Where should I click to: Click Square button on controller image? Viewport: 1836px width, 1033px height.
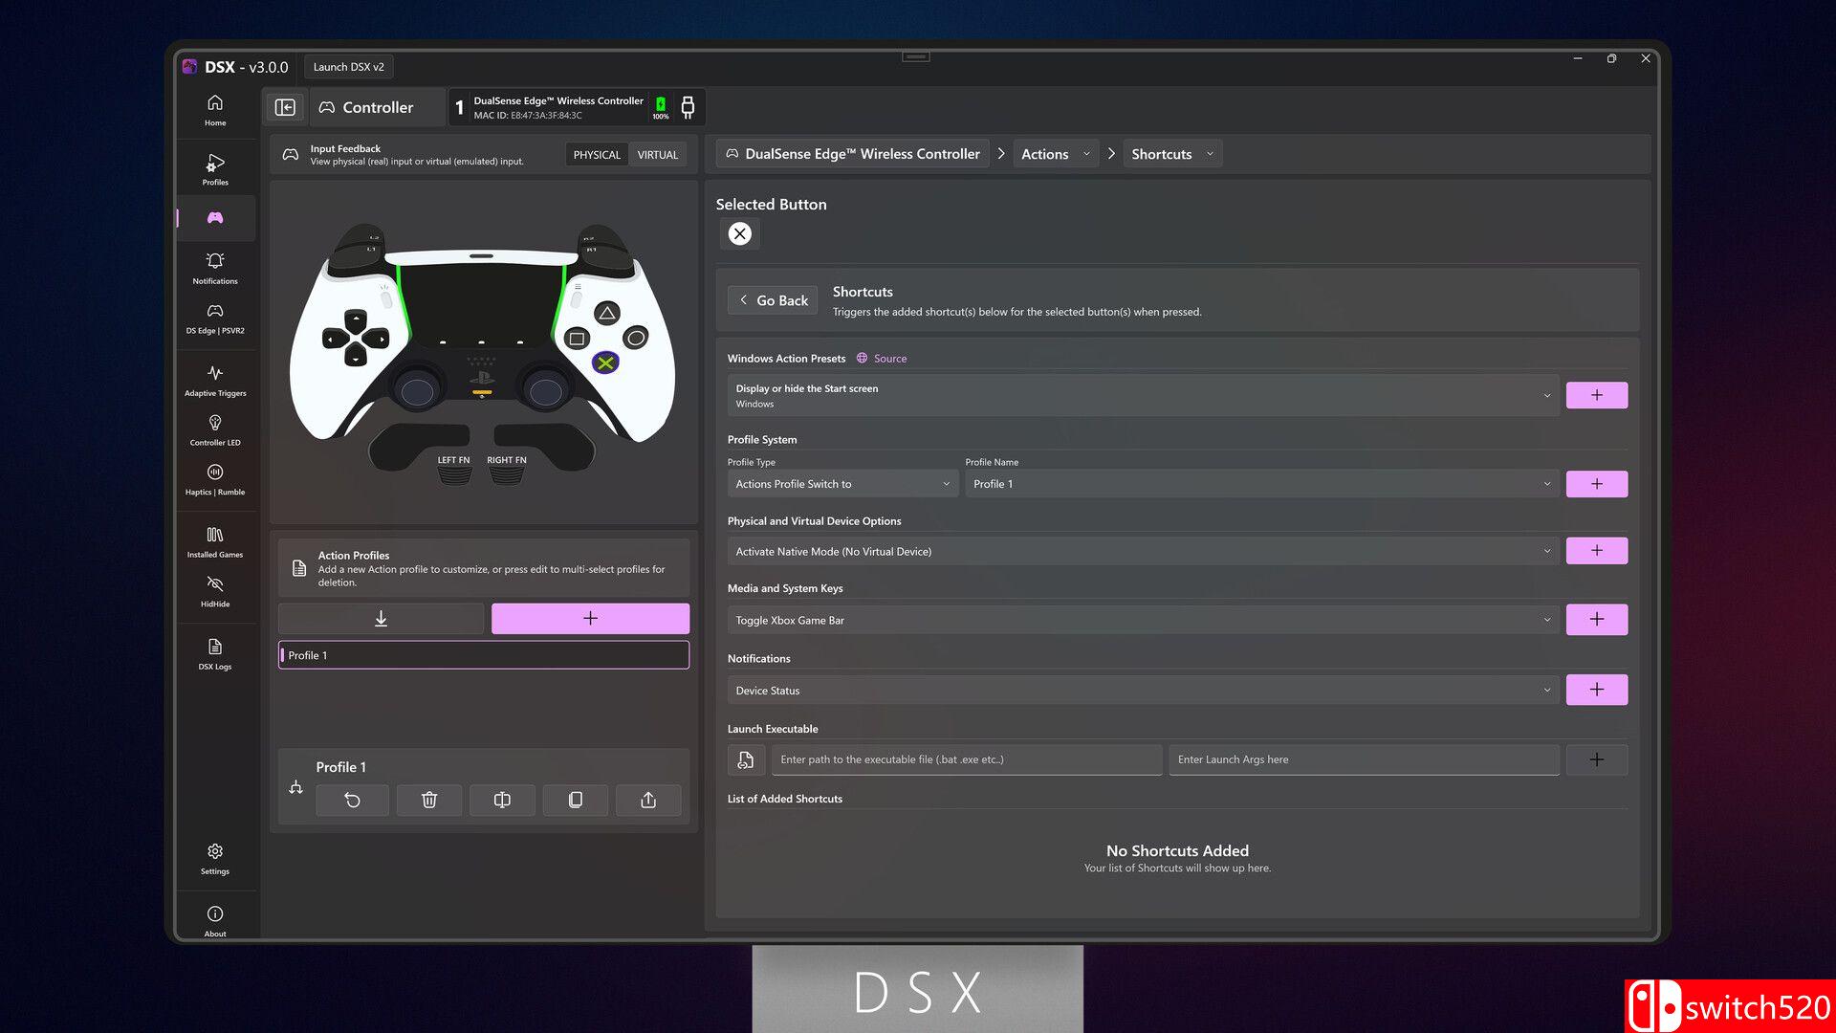coord(577,339)
